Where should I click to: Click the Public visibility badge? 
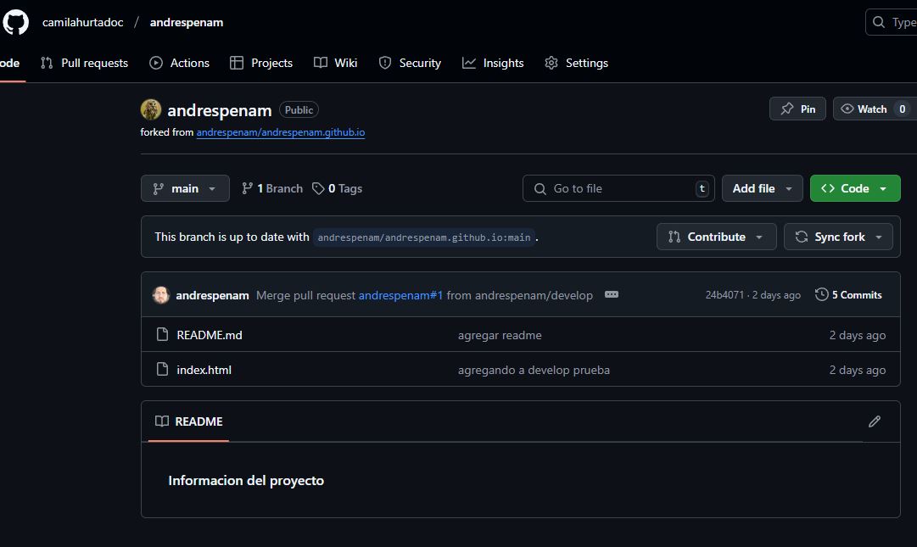coord(299,109)
